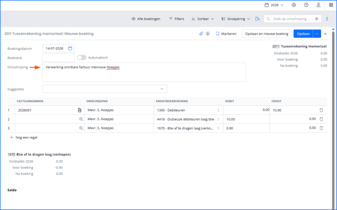Click the export bookings icon
This screenshot has height=210, width=337.
point(257,19)
